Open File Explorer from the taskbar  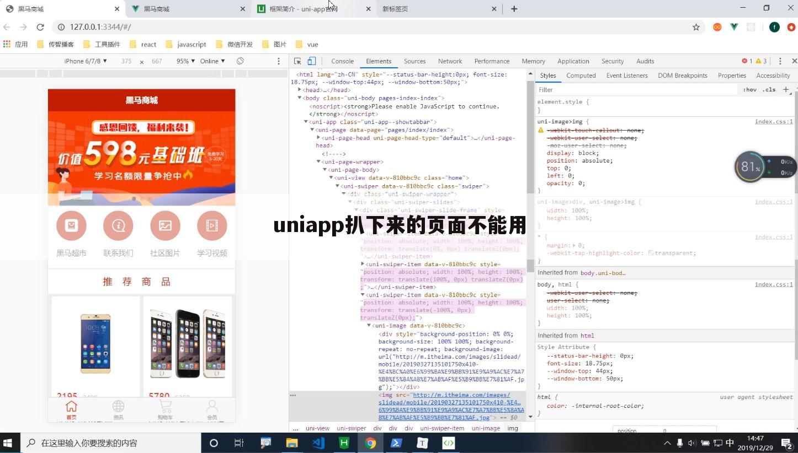point(292,443)
